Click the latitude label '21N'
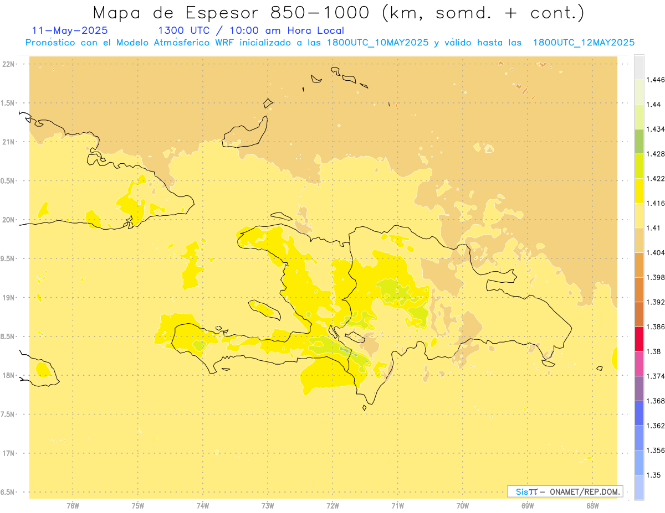The width and height of the screenshot is (665, 513). coord(8,142)
